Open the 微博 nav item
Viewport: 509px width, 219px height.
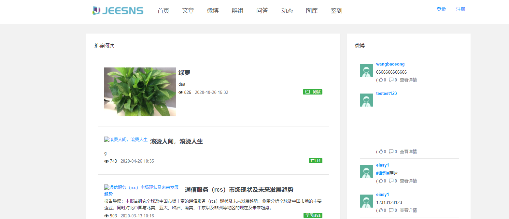click(x=213, y=10)
